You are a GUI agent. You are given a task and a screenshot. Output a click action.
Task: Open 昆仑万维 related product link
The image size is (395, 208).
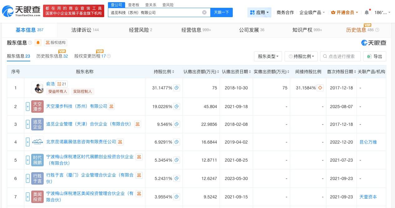(368, 142)
